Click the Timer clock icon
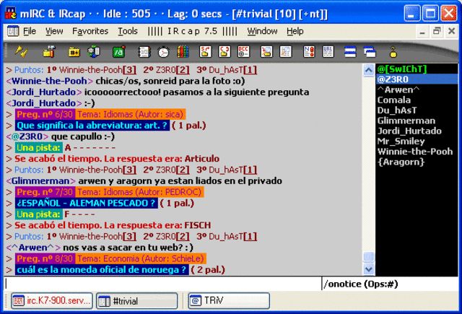The height and width of the screenshot is (314, 462). click(164, 52)
